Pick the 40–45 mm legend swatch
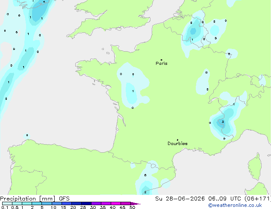 116,203
